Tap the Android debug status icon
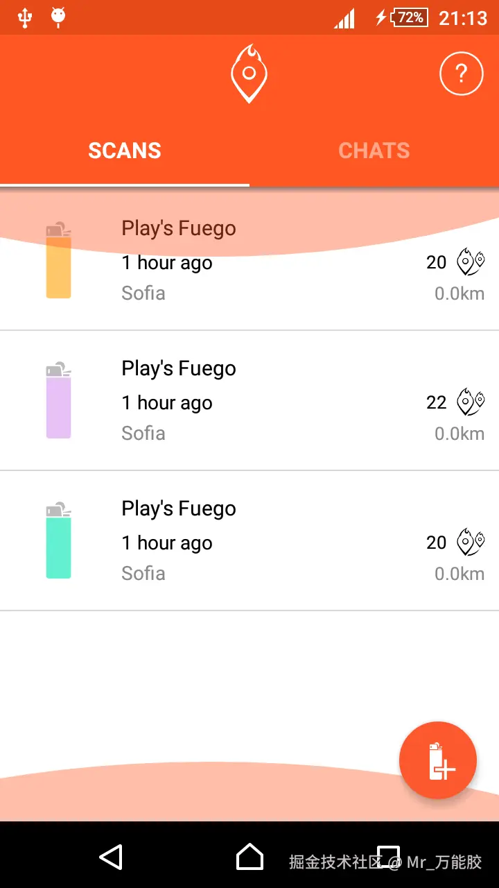Screen dimensions: 499x888 pyautogui.click(x=58, y=17)
